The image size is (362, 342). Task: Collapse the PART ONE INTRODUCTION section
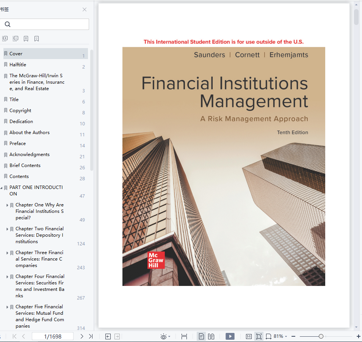[x=2, y=188]
